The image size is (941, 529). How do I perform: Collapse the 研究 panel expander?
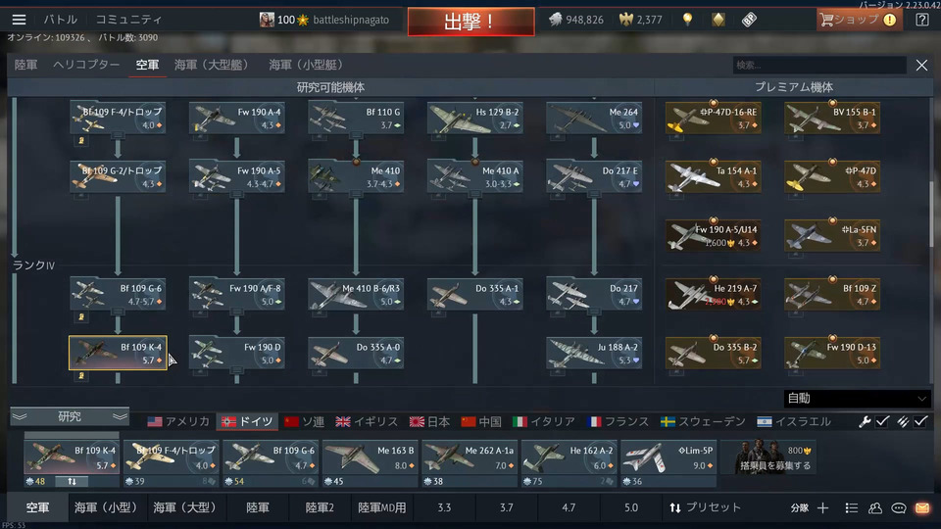pos(69,416)
